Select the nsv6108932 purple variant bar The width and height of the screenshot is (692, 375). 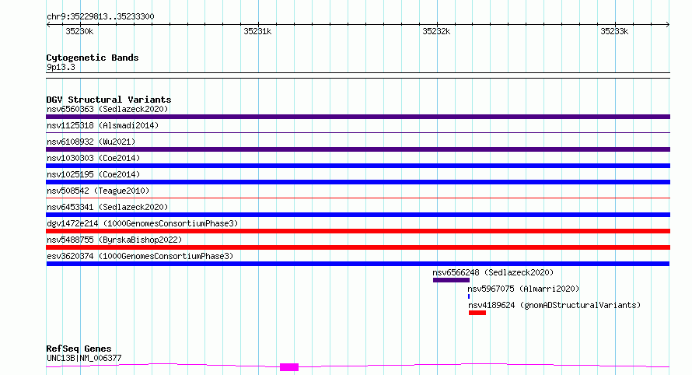pos(358,149)
